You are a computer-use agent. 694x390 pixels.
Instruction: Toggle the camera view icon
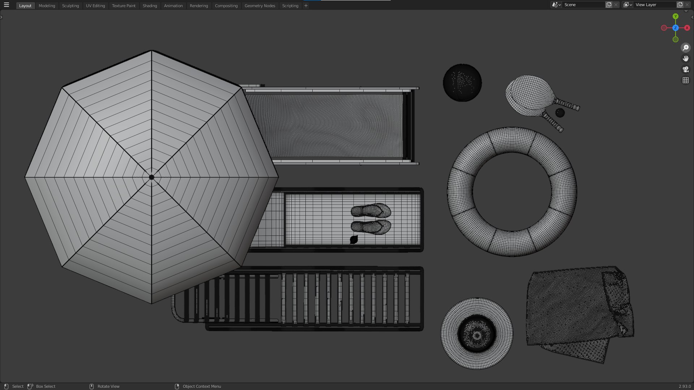(x=685, y=69)
